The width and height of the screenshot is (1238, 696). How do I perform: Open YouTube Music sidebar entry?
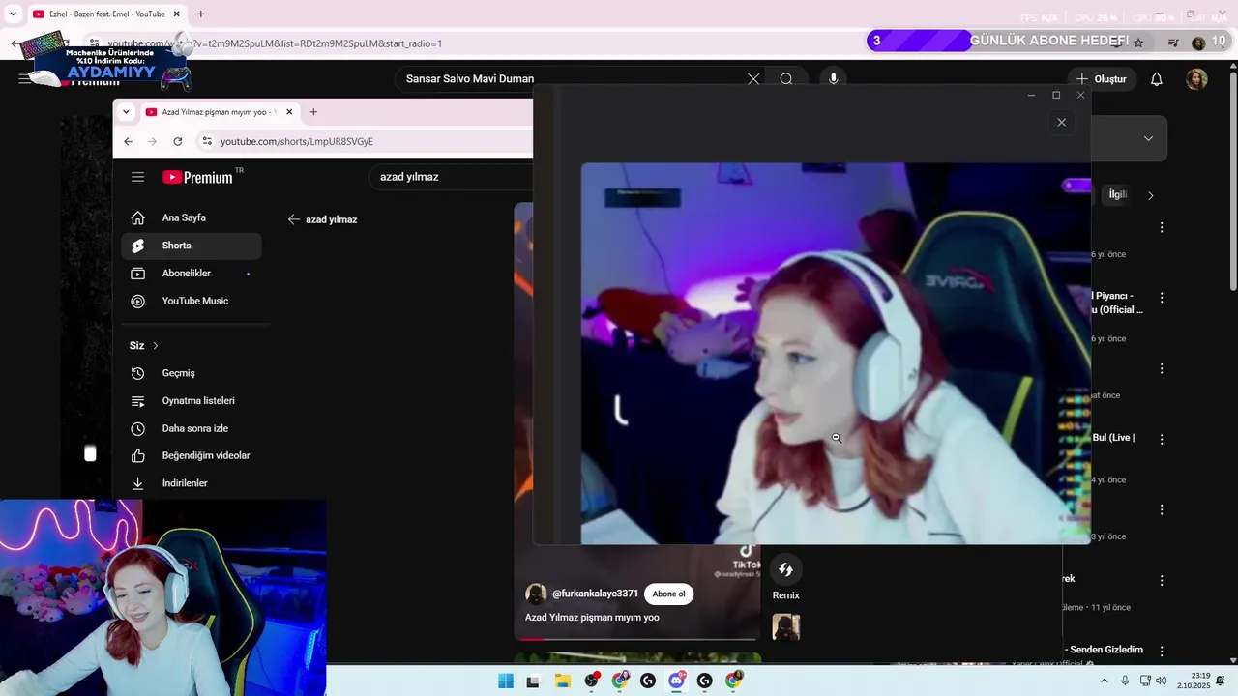(192, 301)
